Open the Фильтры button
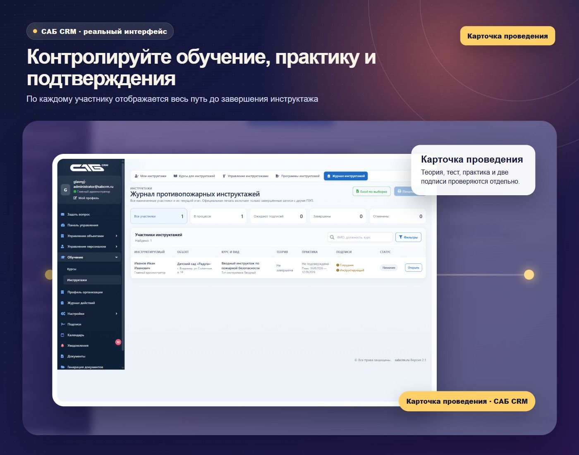This screenshot has height=455, width=579. [x=408, y=237]
